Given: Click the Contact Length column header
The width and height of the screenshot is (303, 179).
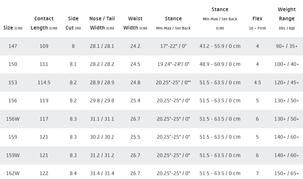Looking at the screenshot, I should click(44, 23).
